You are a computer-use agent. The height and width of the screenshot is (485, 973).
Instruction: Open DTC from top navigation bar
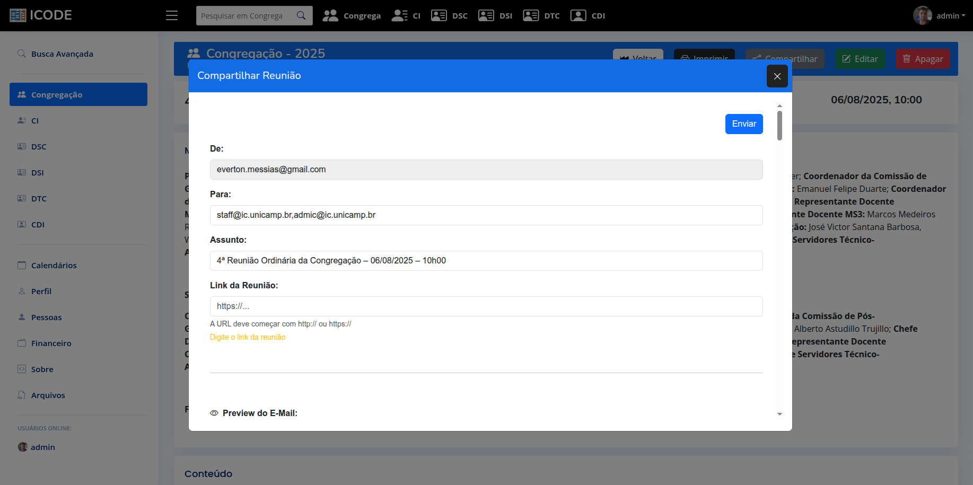(541, 16)
